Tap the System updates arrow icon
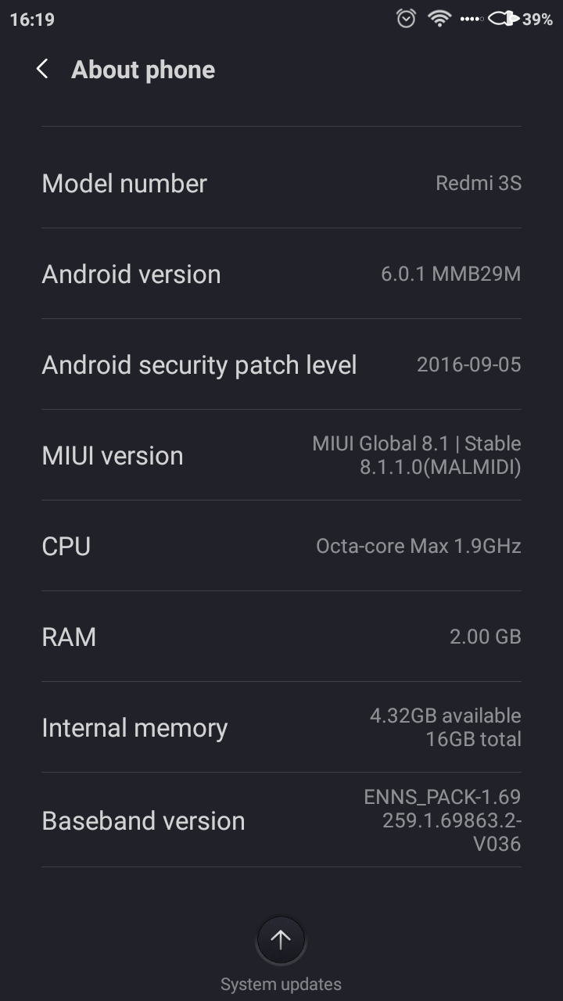 (281, 940)
